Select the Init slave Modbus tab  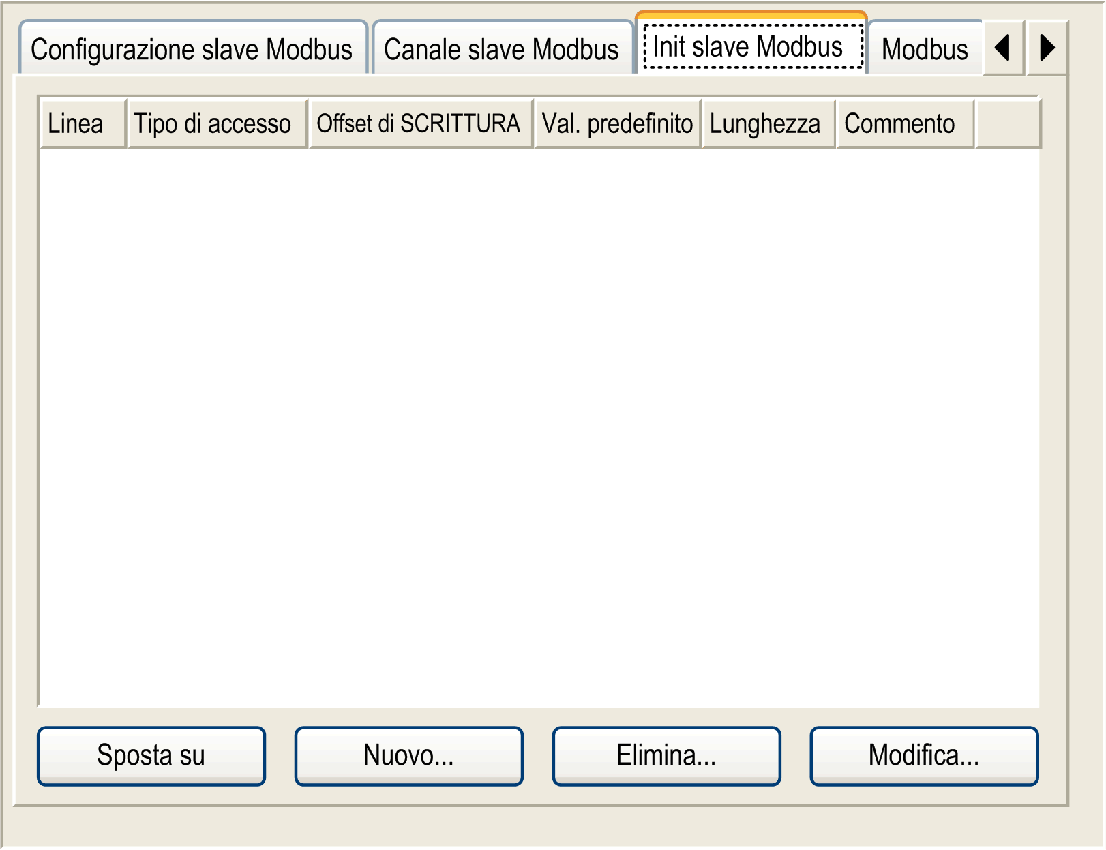pos(751,44)
